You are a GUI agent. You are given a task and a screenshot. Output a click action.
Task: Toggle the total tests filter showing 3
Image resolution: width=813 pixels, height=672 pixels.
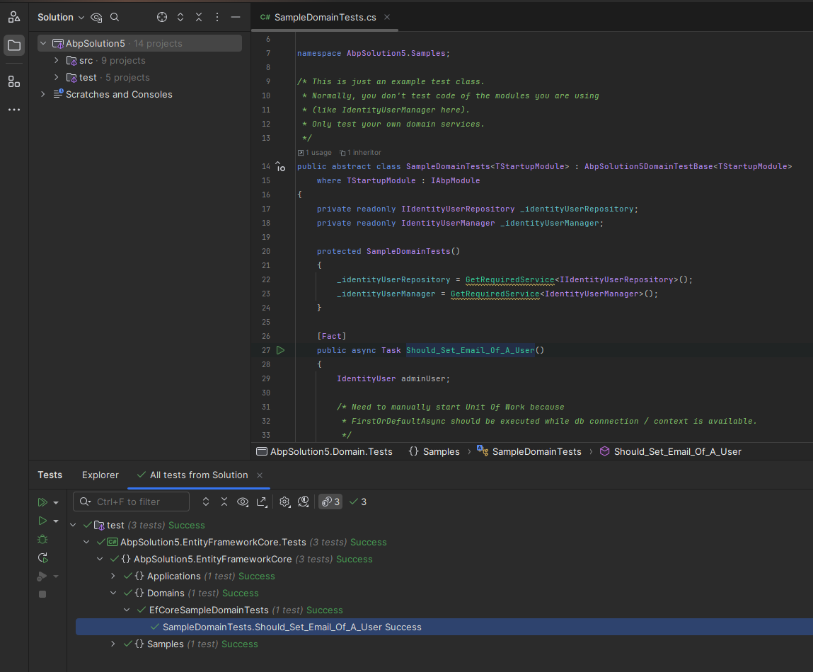pos(330,502)
